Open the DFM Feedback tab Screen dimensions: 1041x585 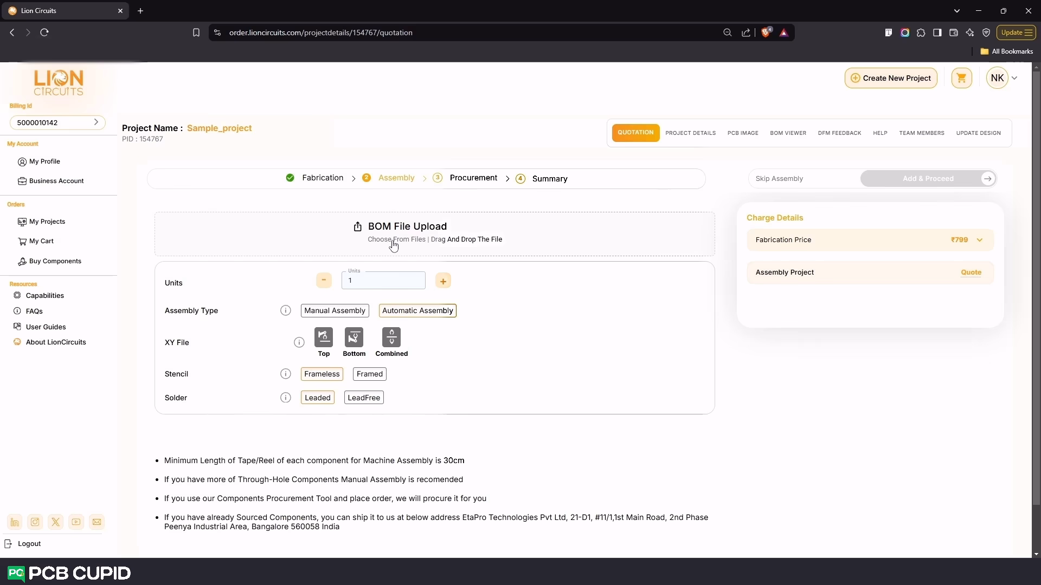point(839,133)
